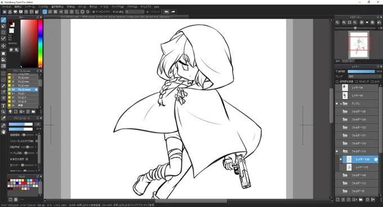
Task: Select the レイヤー94 layer row
Action: click(x=357, y=88)
